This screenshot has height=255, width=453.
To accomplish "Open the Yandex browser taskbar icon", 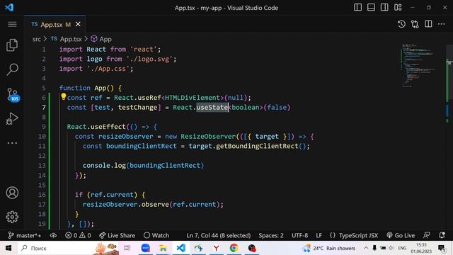I will (x=216, y=248).
